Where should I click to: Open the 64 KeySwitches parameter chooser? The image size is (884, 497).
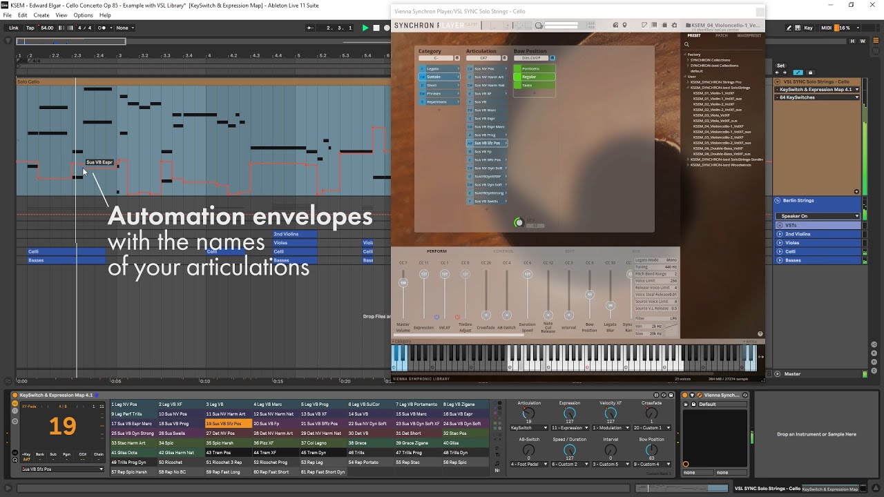pyautogui.click(x=818, y=97)
